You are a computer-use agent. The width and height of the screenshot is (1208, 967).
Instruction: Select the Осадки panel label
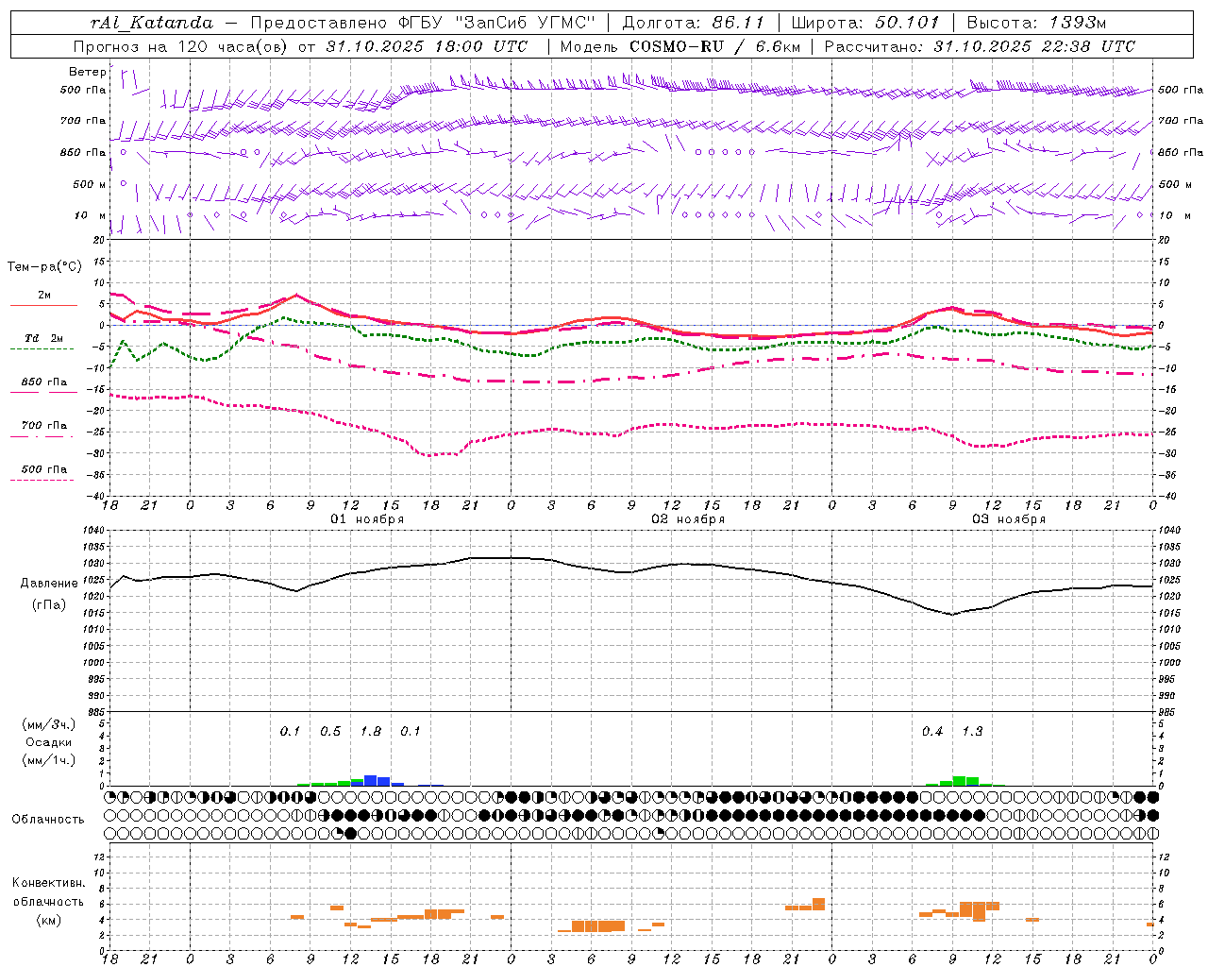tap(49, 742)
